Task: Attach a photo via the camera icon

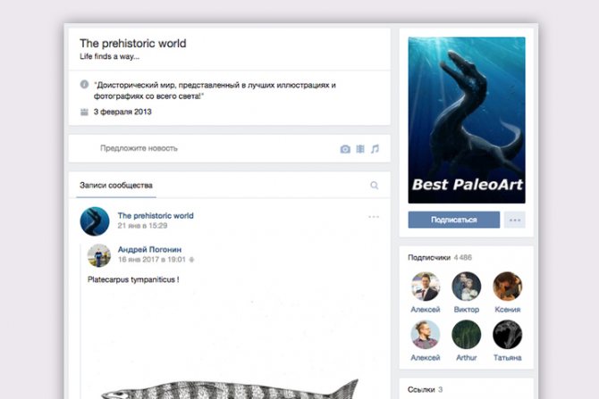Action: point(345,149)
